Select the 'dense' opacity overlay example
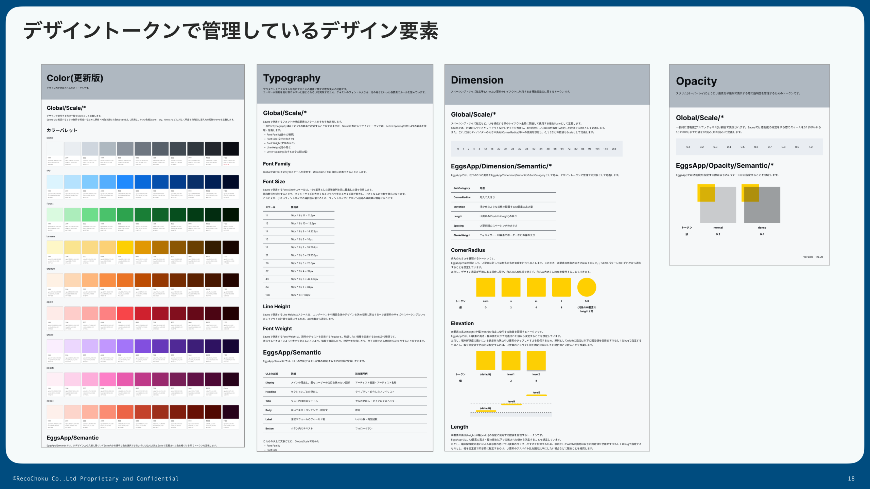Image resolution: width=870 pixels, height=489 pixels. click(x=761, y=204)
